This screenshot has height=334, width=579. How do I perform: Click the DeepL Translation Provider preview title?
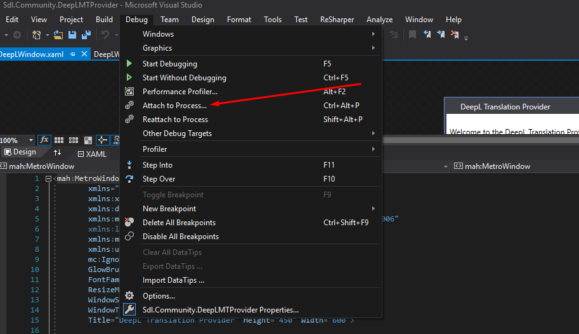[505, 107]
